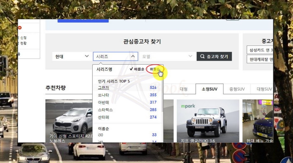Click the 285 count for 스타렉스
This screenshot has width=293, height=163.
click(x=153, y=110)
